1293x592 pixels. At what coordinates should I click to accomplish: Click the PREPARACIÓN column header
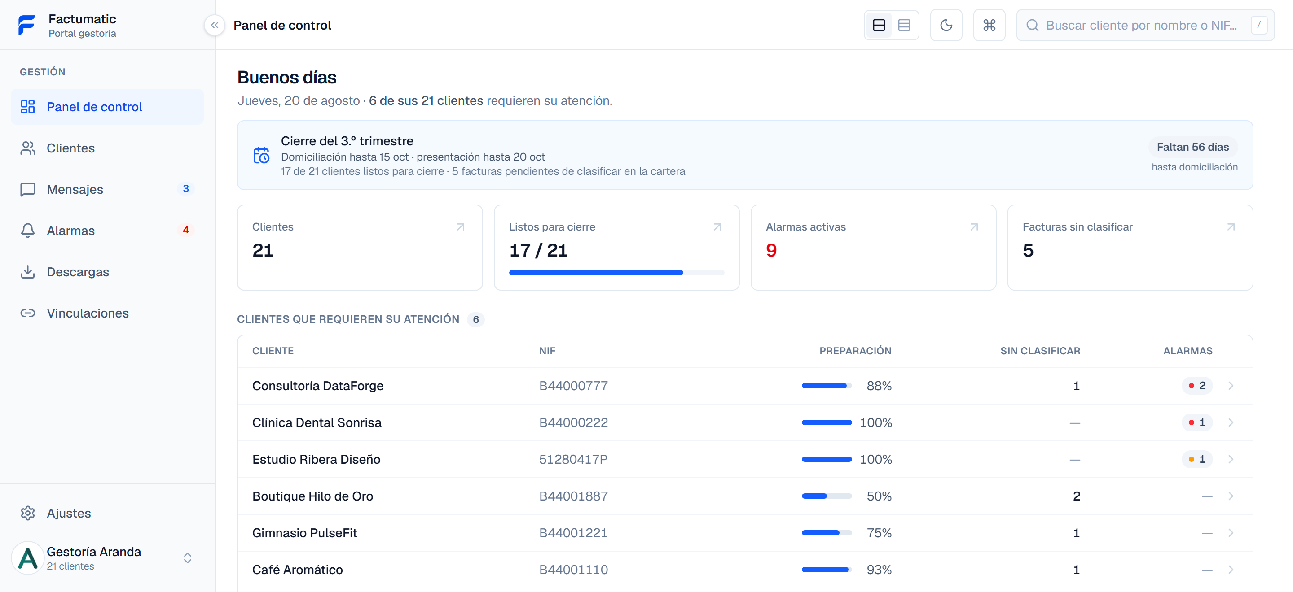tap(855, 351)
